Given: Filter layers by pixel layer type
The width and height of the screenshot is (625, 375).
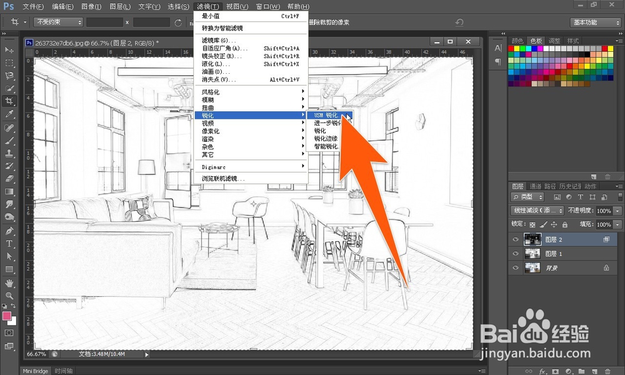Looking at the screenshot, I should pos(557,197).
